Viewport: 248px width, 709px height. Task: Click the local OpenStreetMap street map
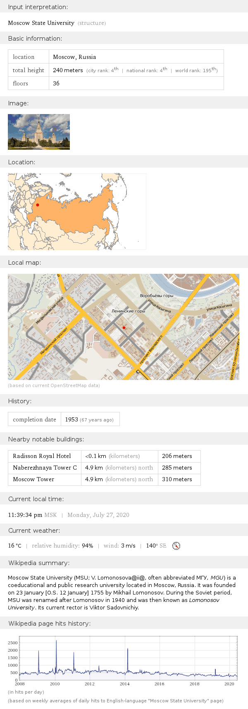pyautogui.click(x=124, y=327)
